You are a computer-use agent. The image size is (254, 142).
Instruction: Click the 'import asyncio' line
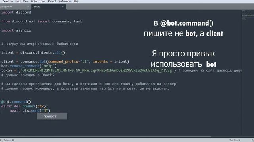16,30
